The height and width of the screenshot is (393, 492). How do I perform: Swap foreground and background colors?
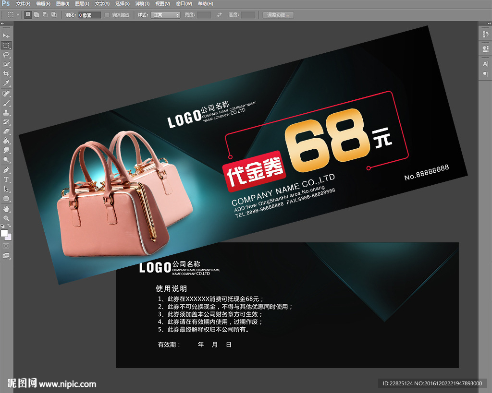9,226
